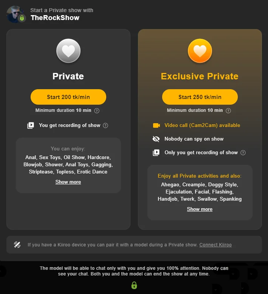The image size is (268, 294).
Task: Expand 'Show more' in Private activities
Action: (x=68, y=182)
